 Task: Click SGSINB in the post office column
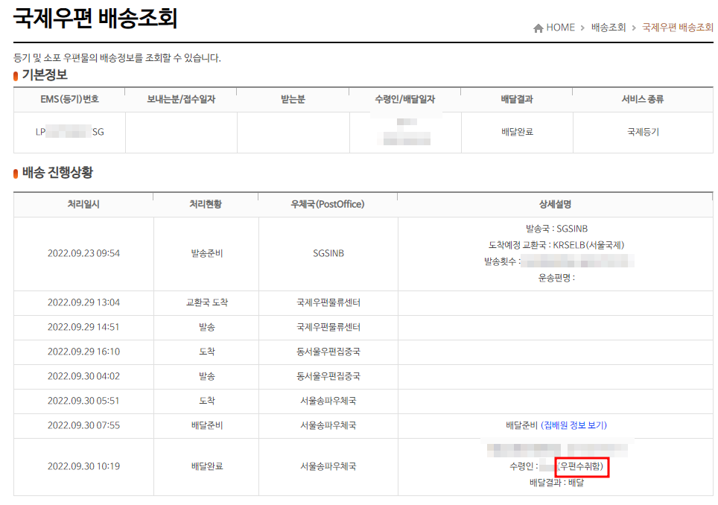coord(328,253)
